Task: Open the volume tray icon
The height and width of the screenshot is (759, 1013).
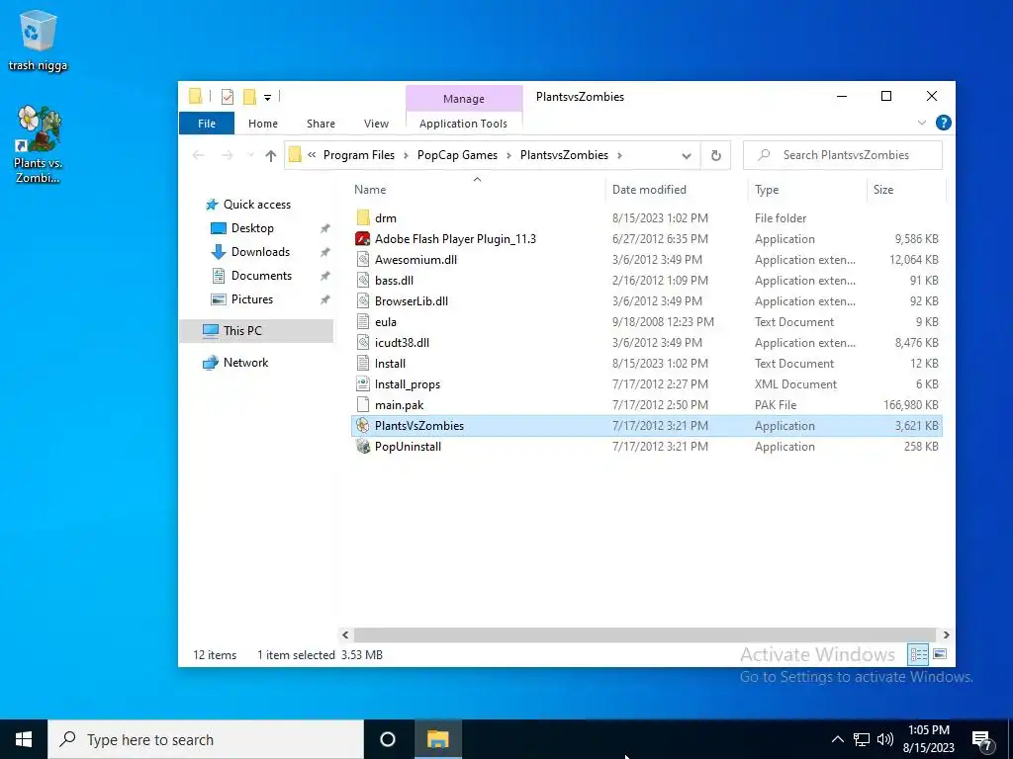Action: [885, 739]
